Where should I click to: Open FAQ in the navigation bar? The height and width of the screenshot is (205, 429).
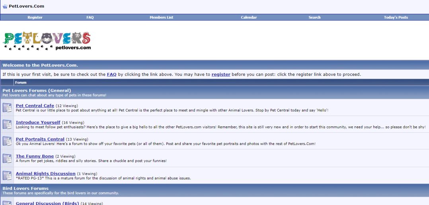pos(90,17)
